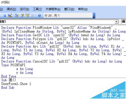Image resolution: width=126 pixels, height=99 pixels.
Task: Click the UserForm1.Show 1 line
Action: pyautogui.click(x=16, y=84)
